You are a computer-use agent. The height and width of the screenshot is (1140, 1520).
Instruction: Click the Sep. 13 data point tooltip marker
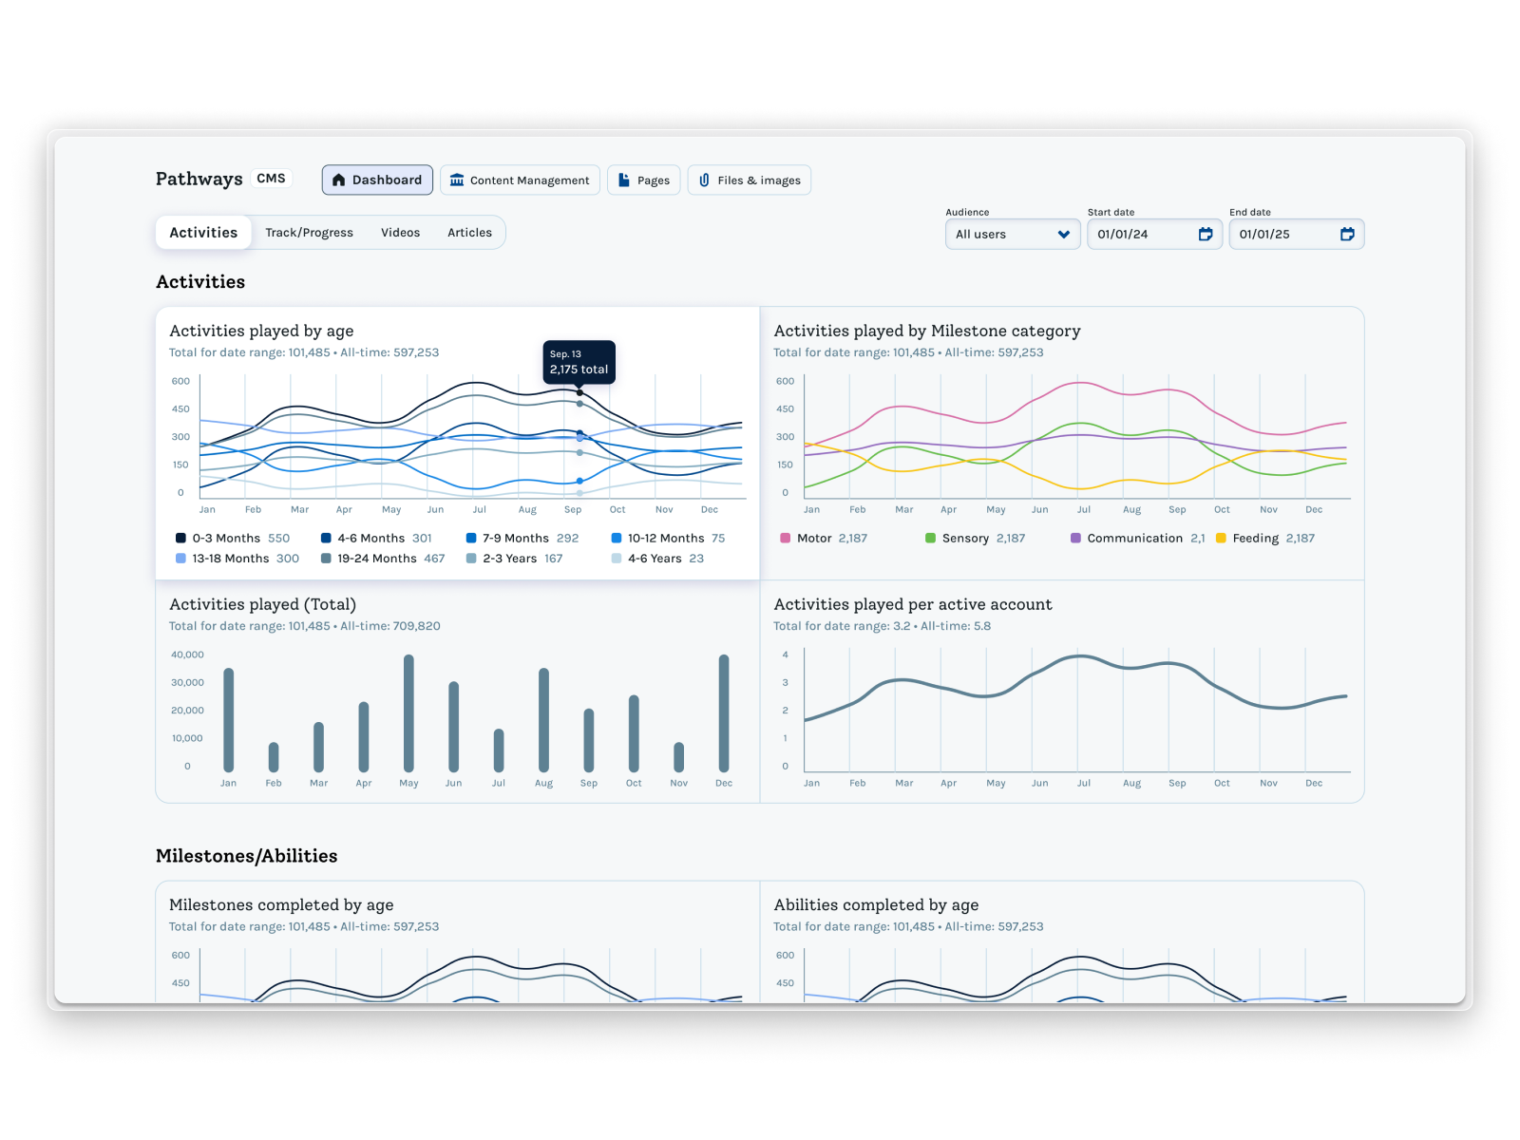(x=579, y=390)
